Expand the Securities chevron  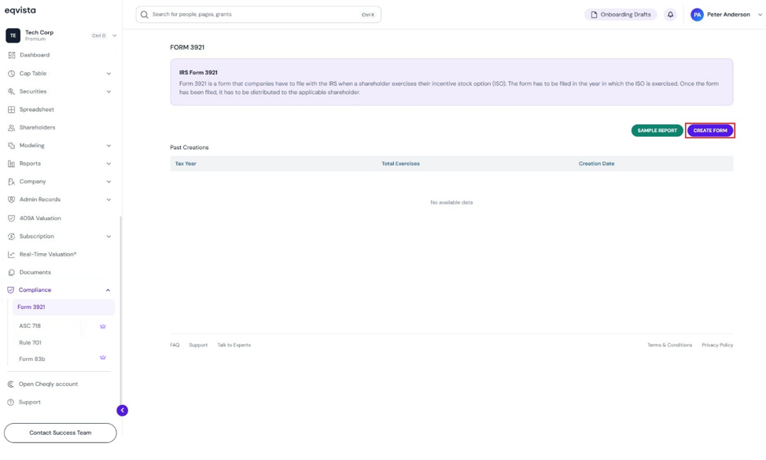pos(109,92)
